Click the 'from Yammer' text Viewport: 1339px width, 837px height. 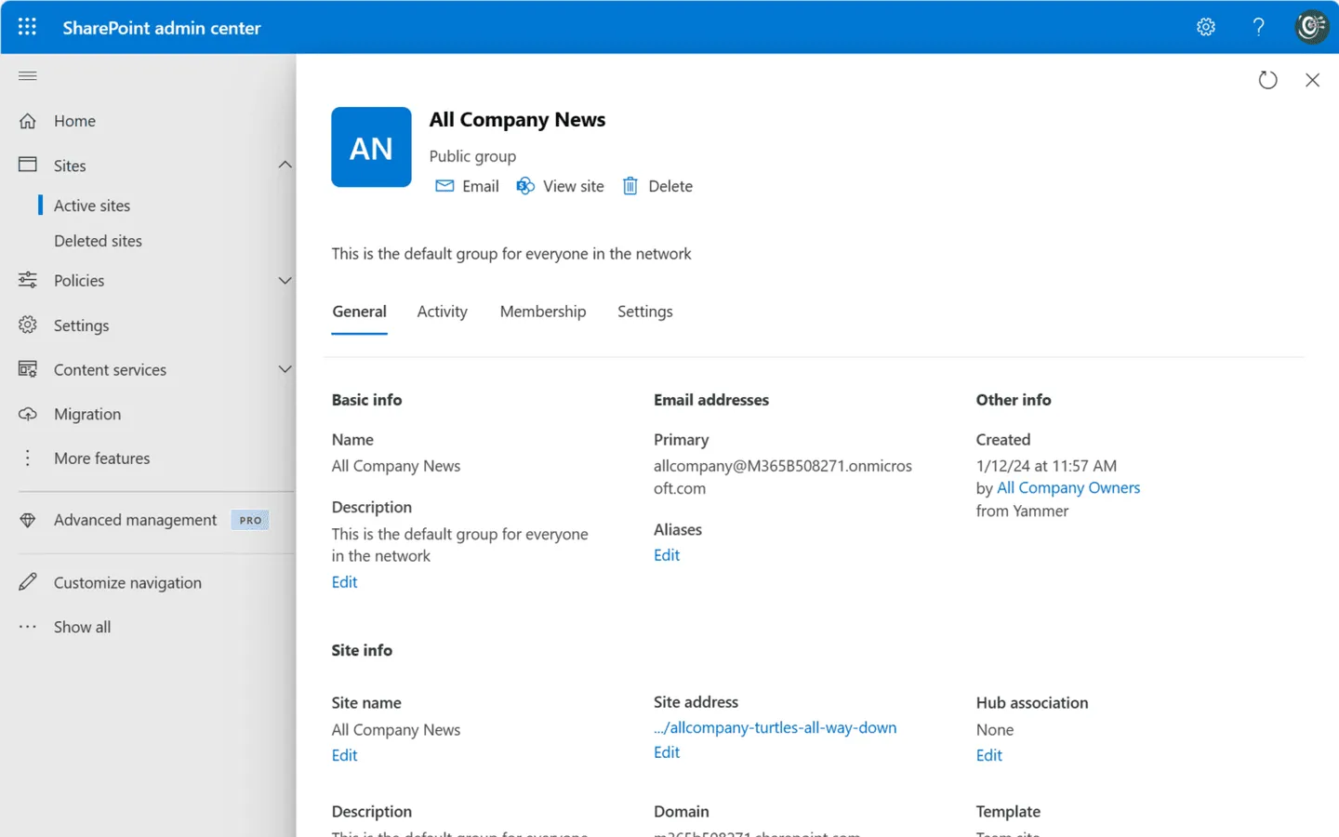[x=1022, y=511]
